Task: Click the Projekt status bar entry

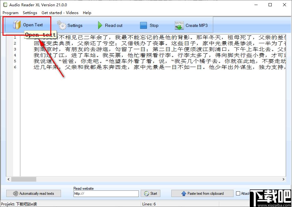Action: 19,204
